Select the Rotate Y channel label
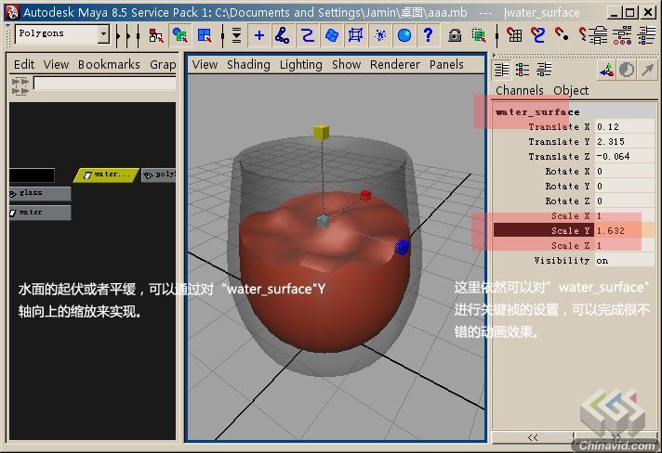This screenshot has width=662, height=453. coord(567,187)
